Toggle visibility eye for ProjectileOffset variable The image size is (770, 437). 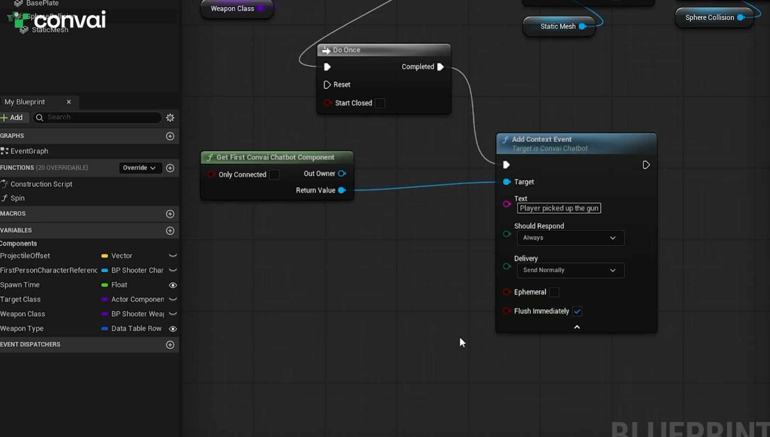coord(173,256)
